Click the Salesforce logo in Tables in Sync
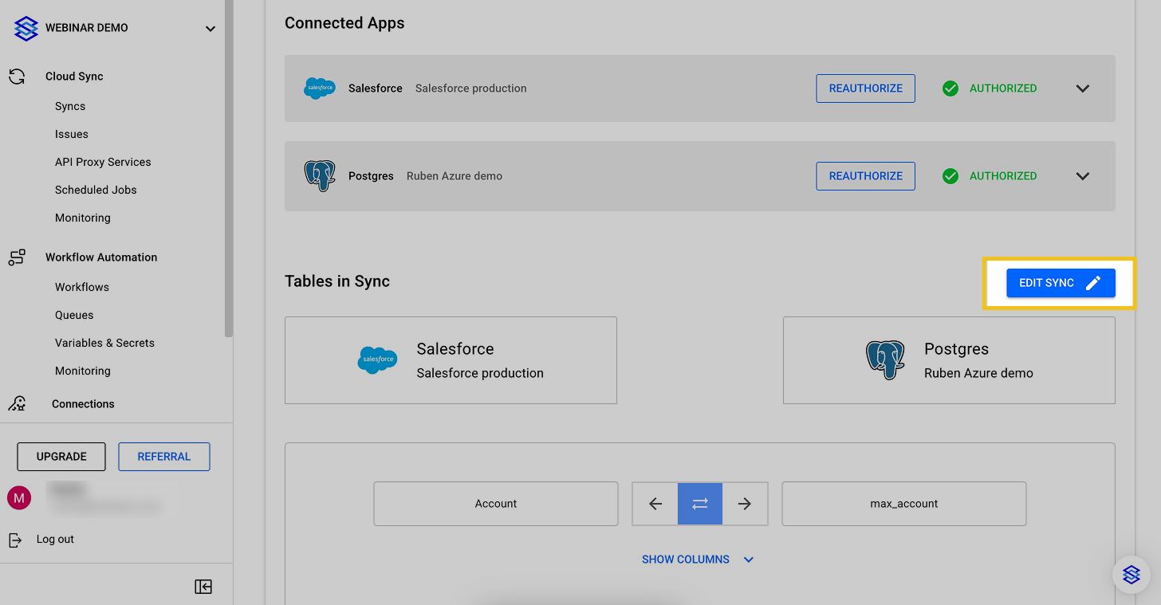This screenshot has width=1161, height=605. tap(377, 360)
